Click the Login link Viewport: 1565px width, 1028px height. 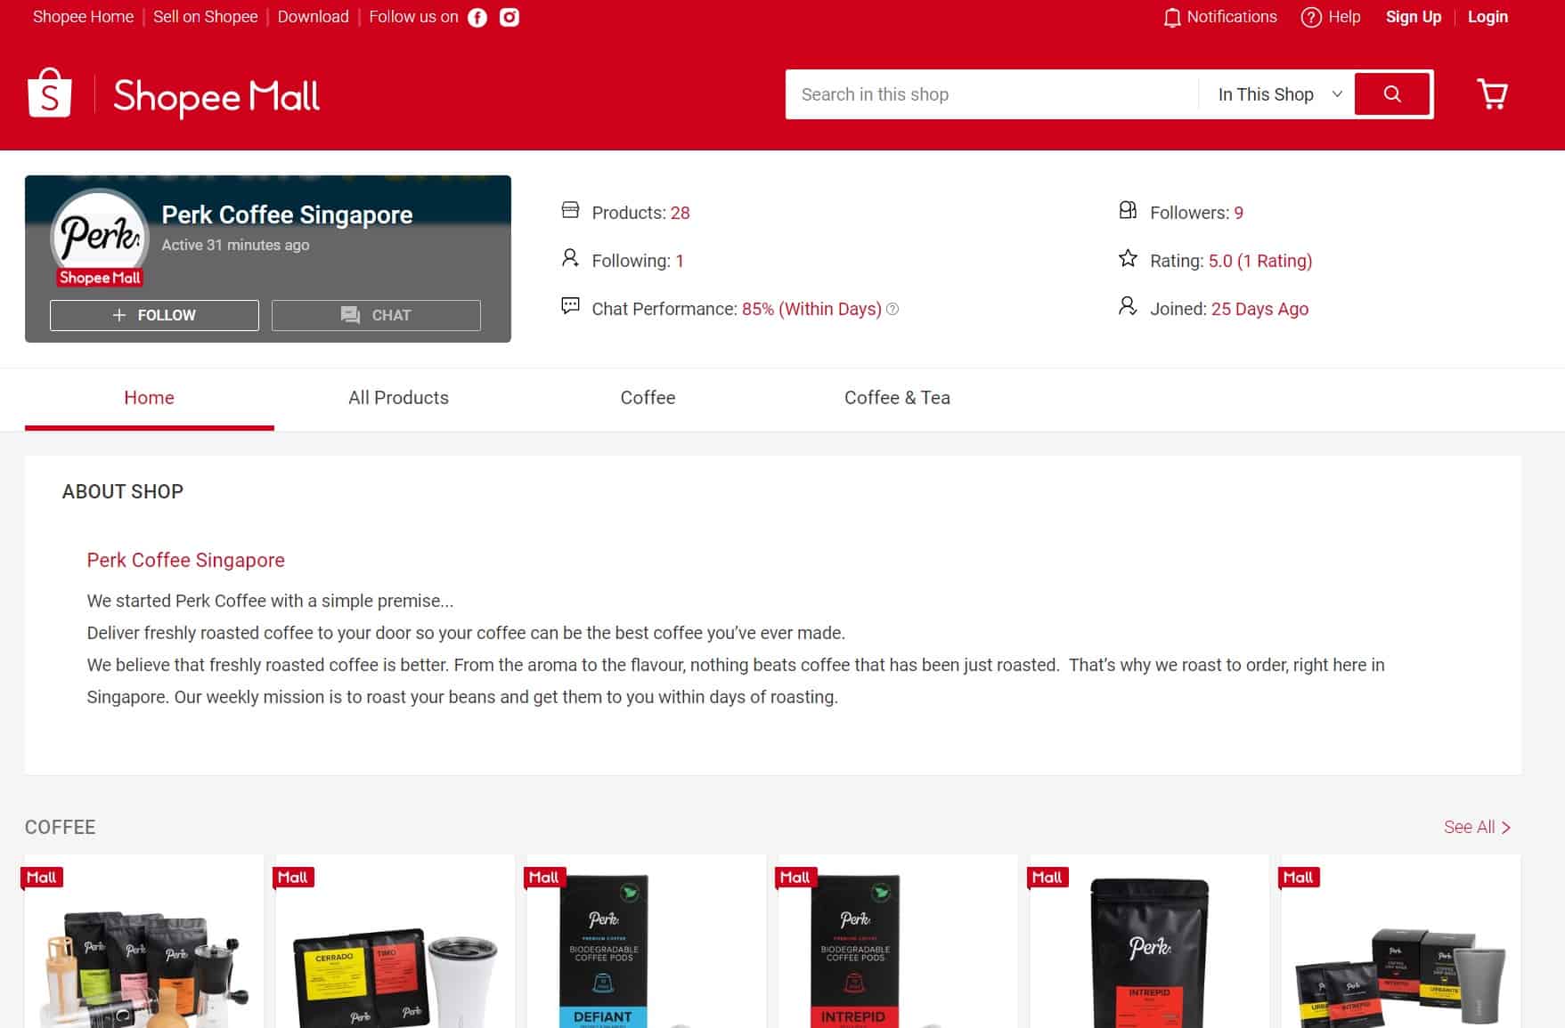1488,17
